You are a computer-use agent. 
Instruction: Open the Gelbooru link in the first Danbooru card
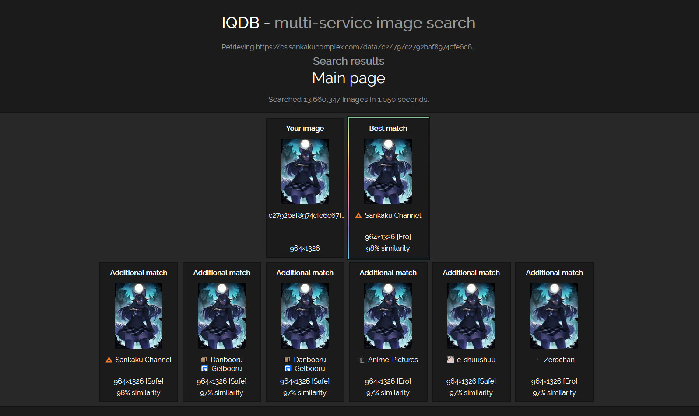(x=227, y=368)
